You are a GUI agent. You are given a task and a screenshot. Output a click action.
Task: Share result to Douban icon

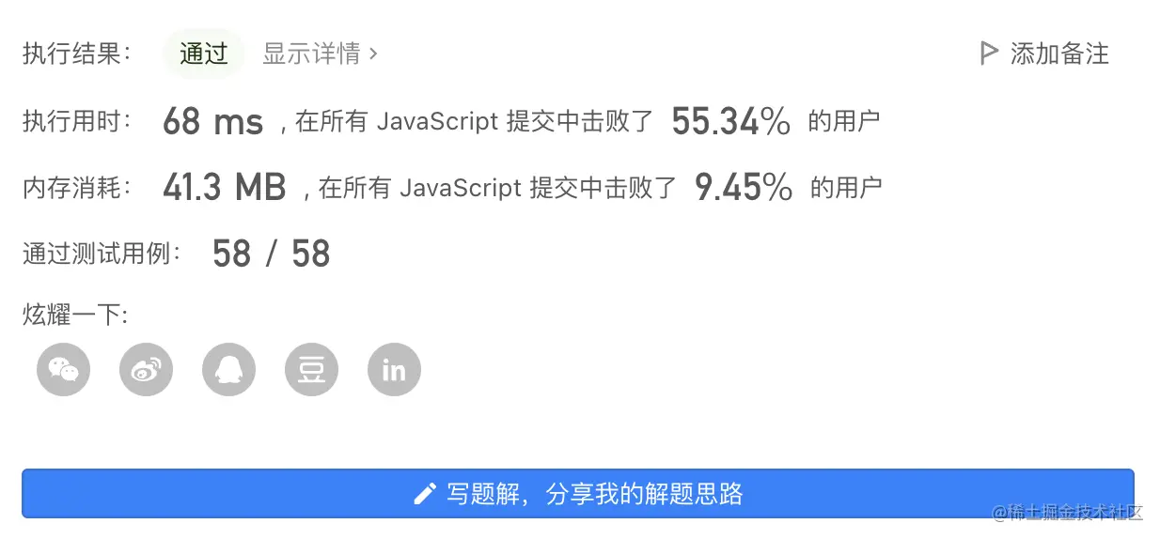311,370
